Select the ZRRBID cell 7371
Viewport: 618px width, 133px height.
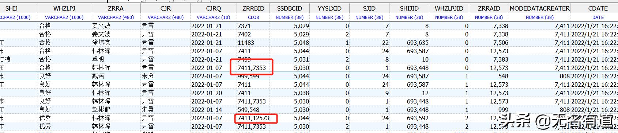(x=244, y=26)
